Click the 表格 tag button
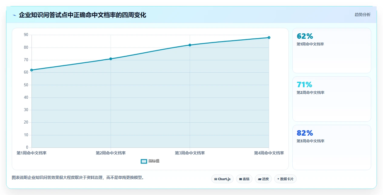The width and height of the screenshot is (383, 195). [x=244, y=179]
